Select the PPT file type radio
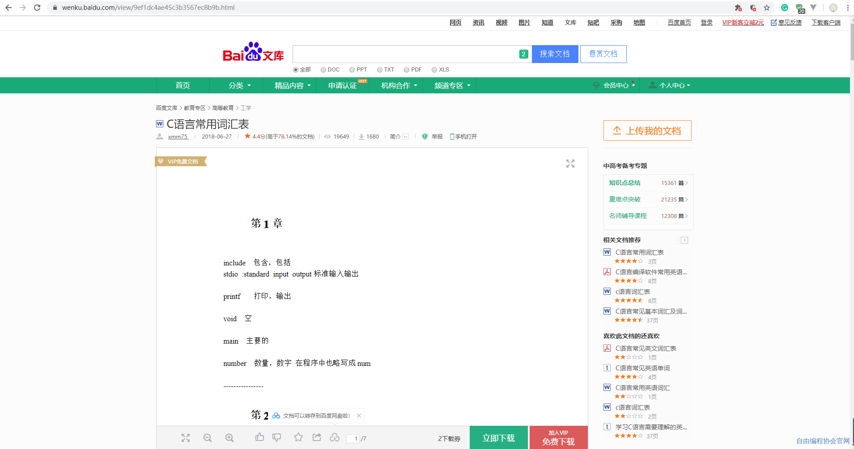Viewport: 854px width, 449px height. [352, 70]
